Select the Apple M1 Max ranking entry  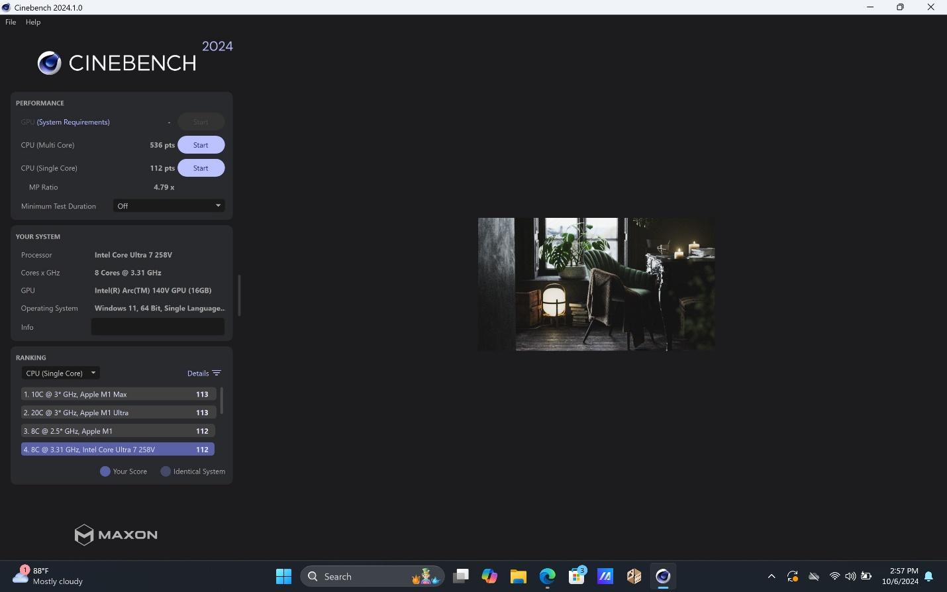coord(118,394)
